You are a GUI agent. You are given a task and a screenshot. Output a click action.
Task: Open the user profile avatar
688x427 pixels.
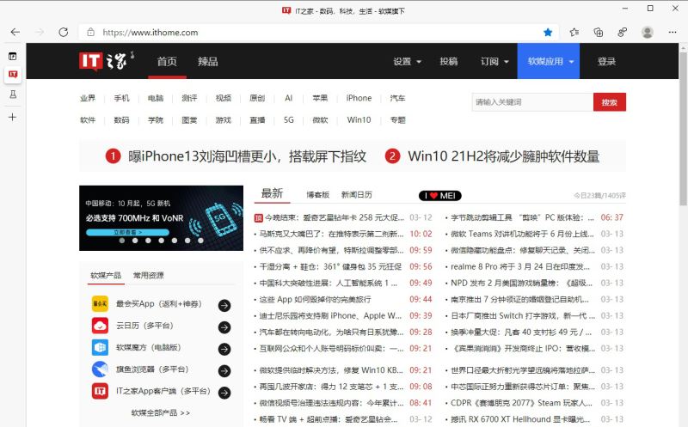click(x=648, y=32)
